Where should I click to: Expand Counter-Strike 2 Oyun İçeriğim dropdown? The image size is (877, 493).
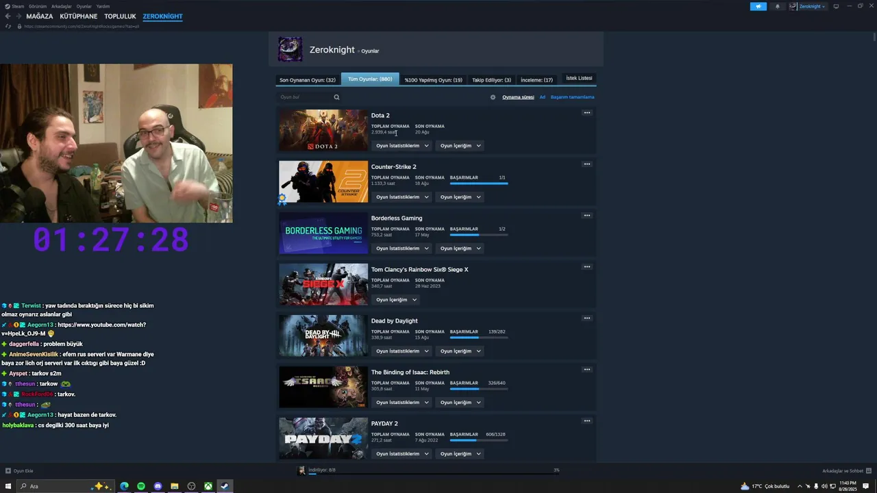click(x=461, y=197)
